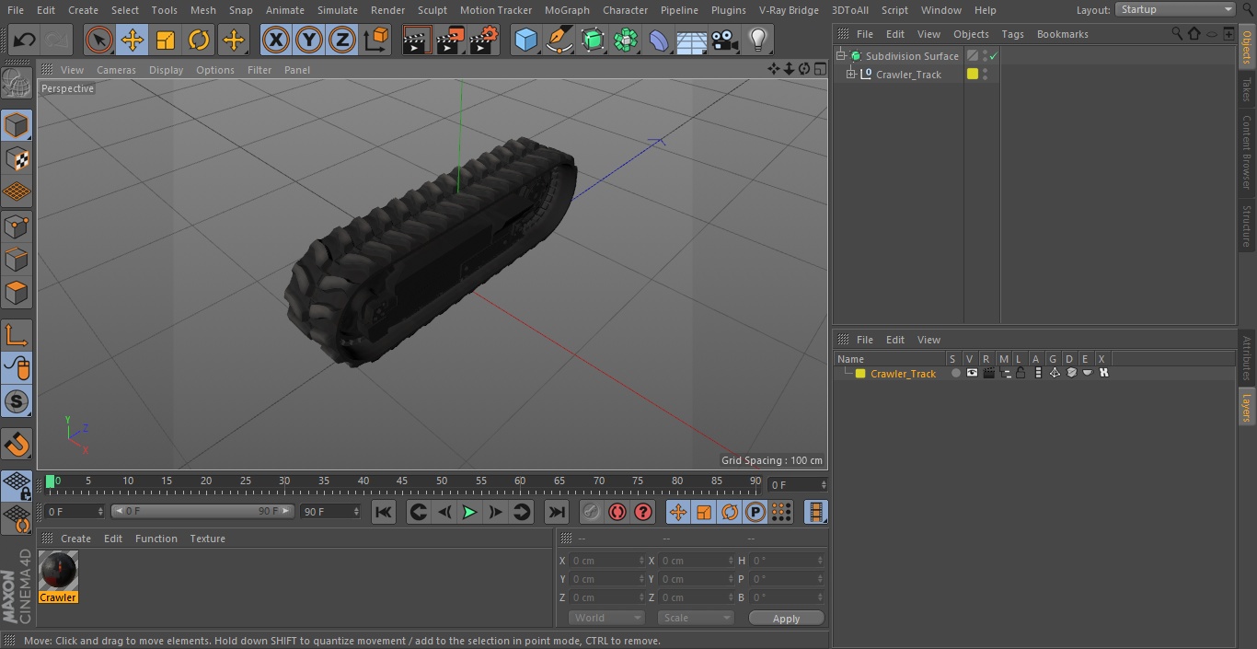
Task: Open the Coordinate System axis icon
Action: tap(376, 40)
